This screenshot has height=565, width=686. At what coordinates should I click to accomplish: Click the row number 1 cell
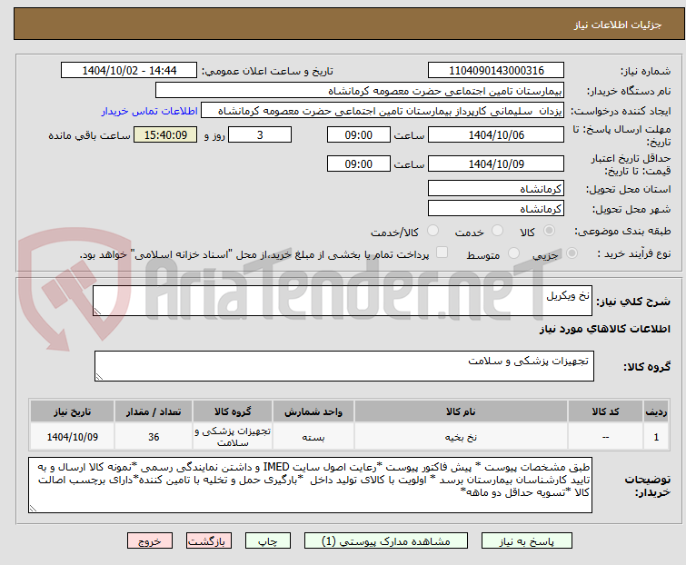[656, 436]
